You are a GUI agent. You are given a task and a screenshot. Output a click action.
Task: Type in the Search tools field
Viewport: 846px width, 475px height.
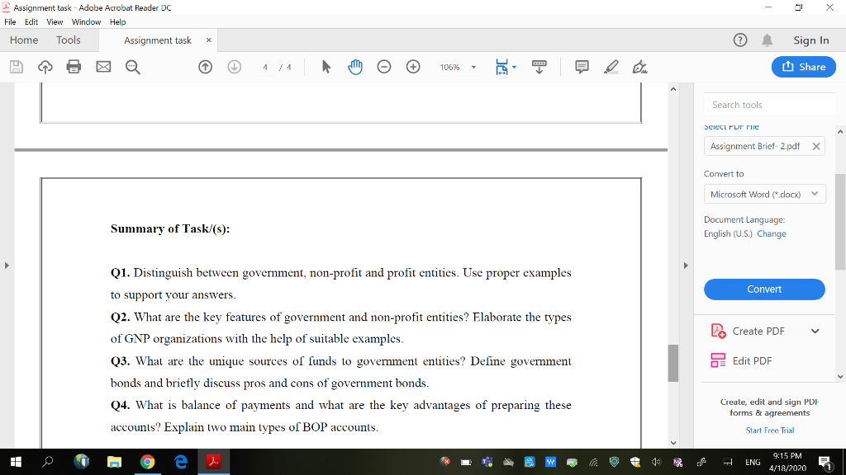coord(768,104)
